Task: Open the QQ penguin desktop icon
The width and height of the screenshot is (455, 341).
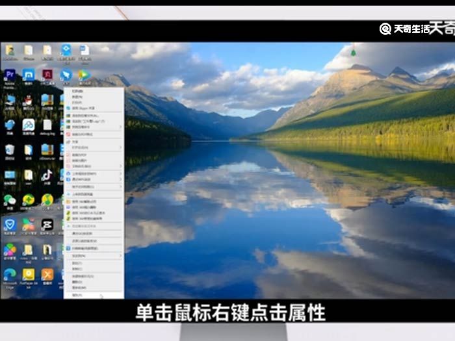Action: coord(29,101)
